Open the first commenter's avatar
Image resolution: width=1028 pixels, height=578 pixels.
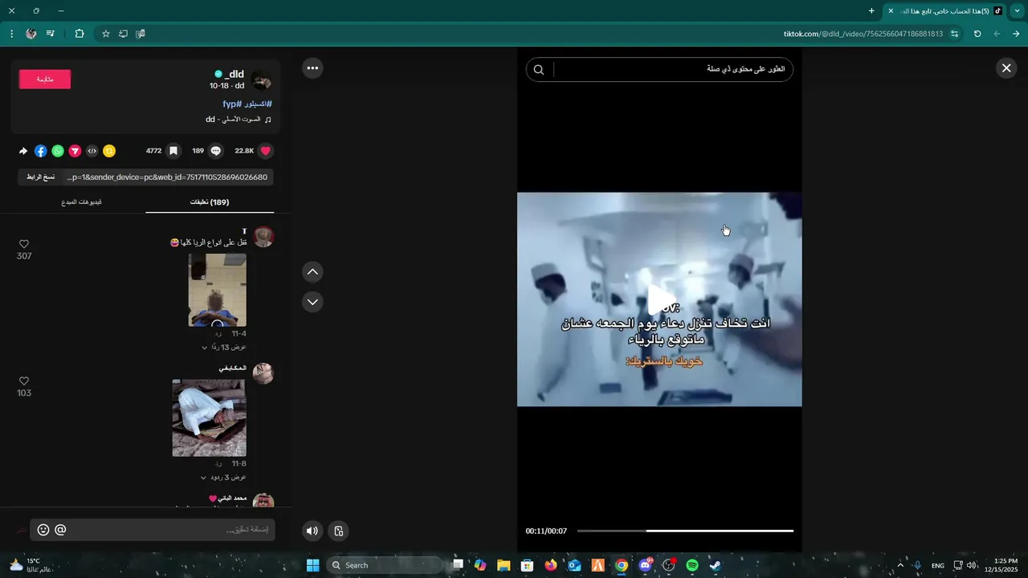[263, 237]
